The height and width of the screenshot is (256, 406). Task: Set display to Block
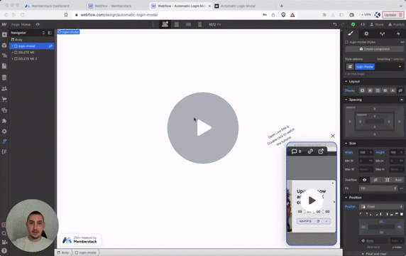click(x=362, y=90)
